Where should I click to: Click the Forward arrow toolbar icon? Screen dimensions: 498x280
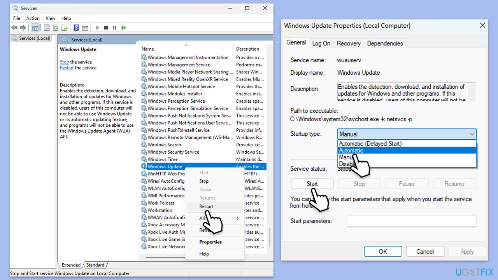click(x=23, y=28)
